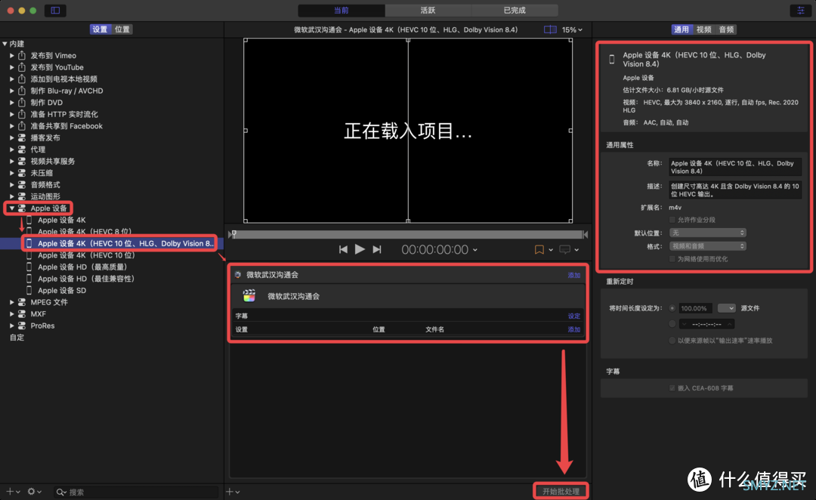Viewport: 816px width, 500px height.
Task: Select the 以便来源帧以输出速率播放 radio button
Action: (x=672, y=341)
